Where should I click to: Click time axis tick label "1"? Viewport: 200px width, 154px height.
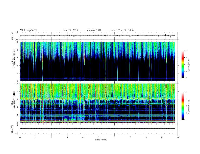coord(36,137)
